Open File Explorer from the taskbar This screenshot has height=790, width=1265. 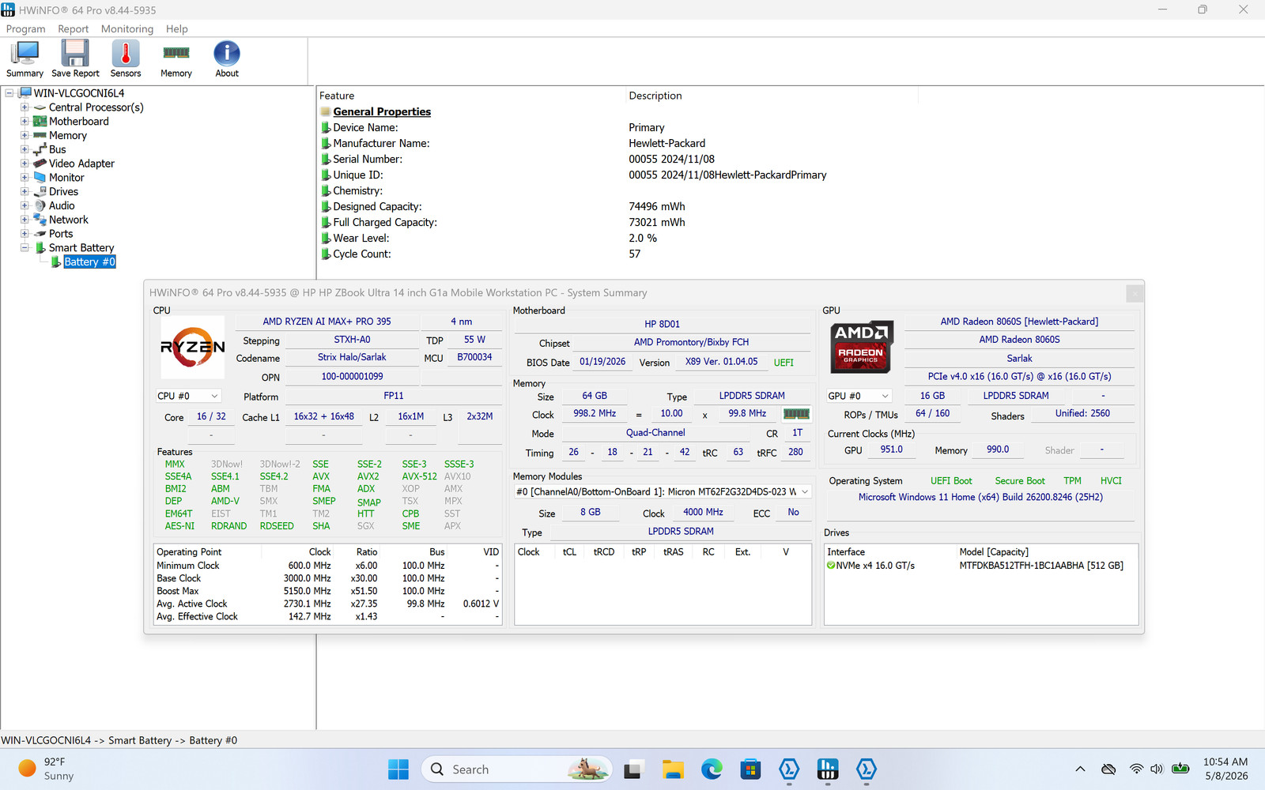[673, 769]
